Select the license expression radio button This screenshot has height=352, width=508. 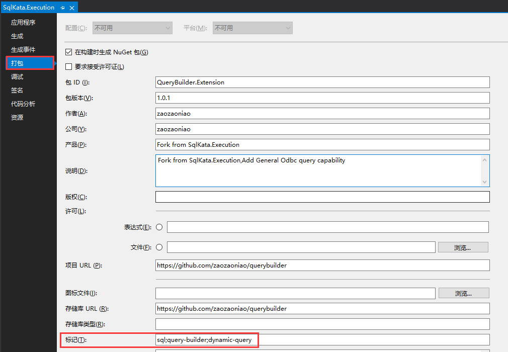pyautogui.click(x=159, y=227)
